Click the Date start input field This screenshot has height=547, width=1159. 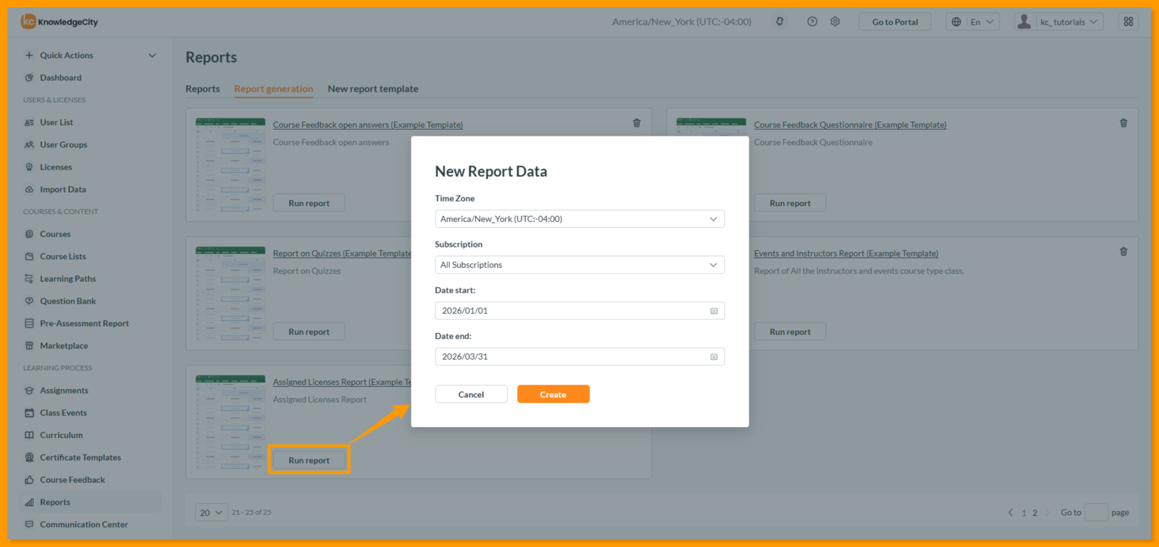click(579, 311)
